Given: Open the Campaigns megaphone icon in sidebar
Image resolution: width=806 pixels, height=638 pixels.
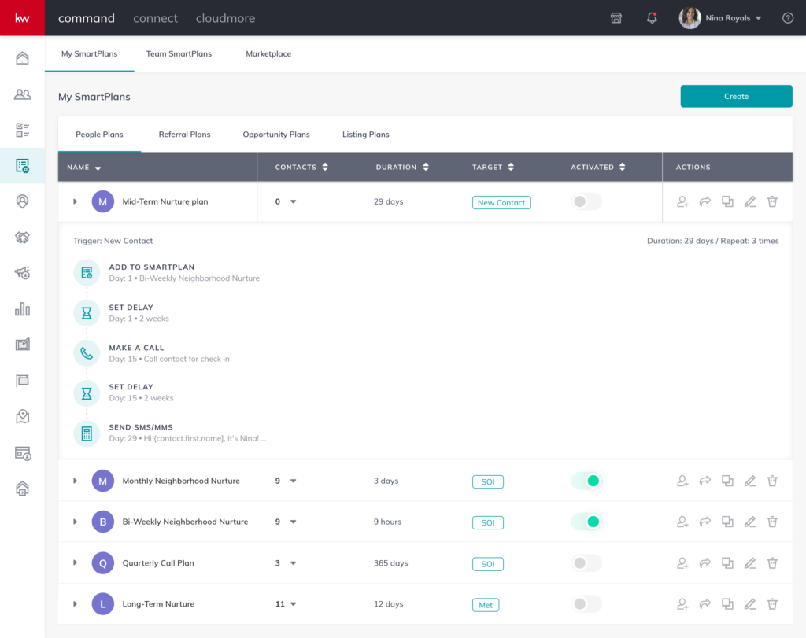Looking at the screenshot, I should point(22,273).
